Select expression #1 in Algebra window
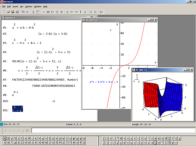Viewport: 196px width, 147px height. 24,27
